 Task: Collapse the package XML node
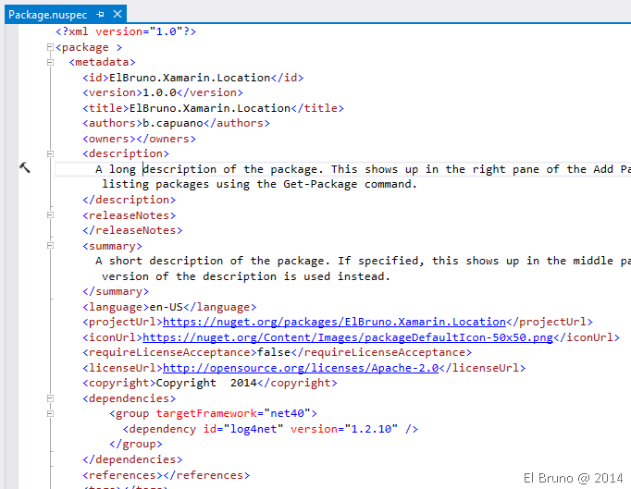pos(50,47)
